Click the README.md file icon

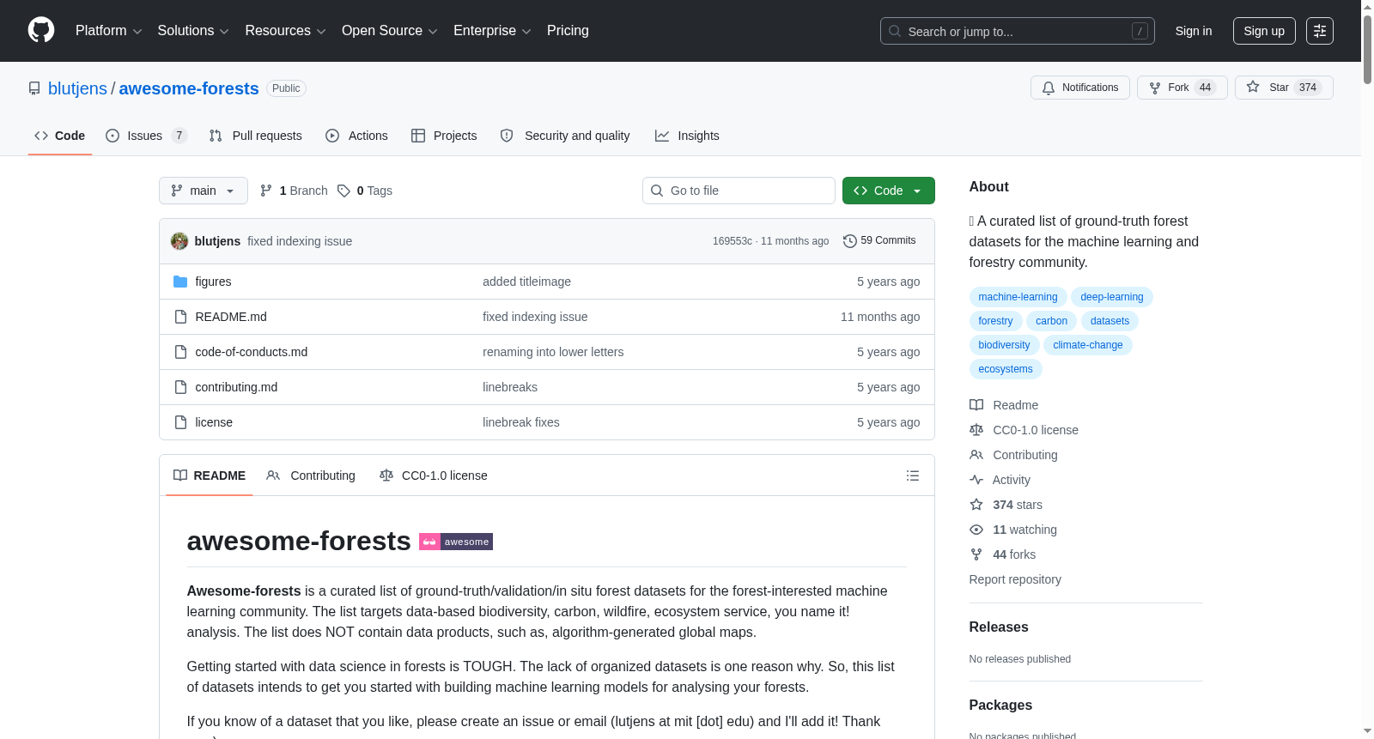pos(180,317)
